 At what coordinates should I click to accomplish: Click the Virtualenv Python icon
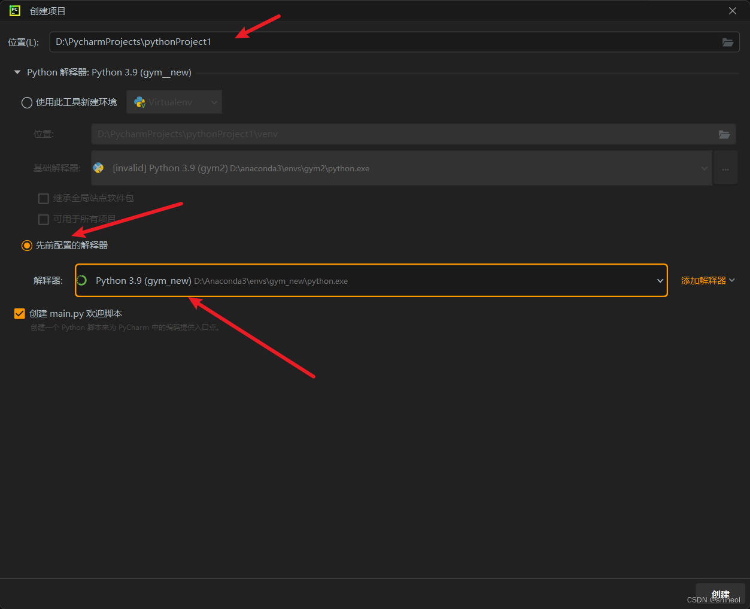139,102
